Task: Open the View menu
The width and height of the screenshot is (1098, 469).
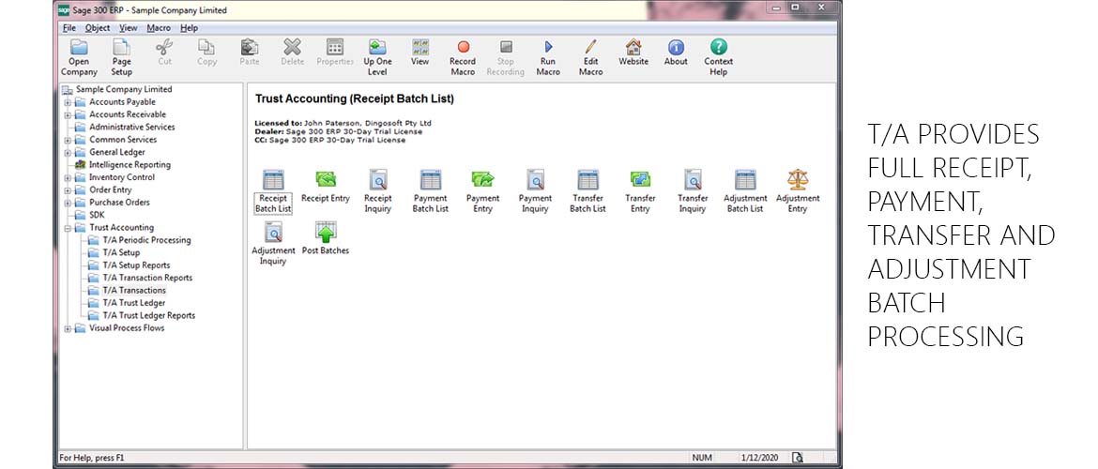Action: (x=129, y=28)
